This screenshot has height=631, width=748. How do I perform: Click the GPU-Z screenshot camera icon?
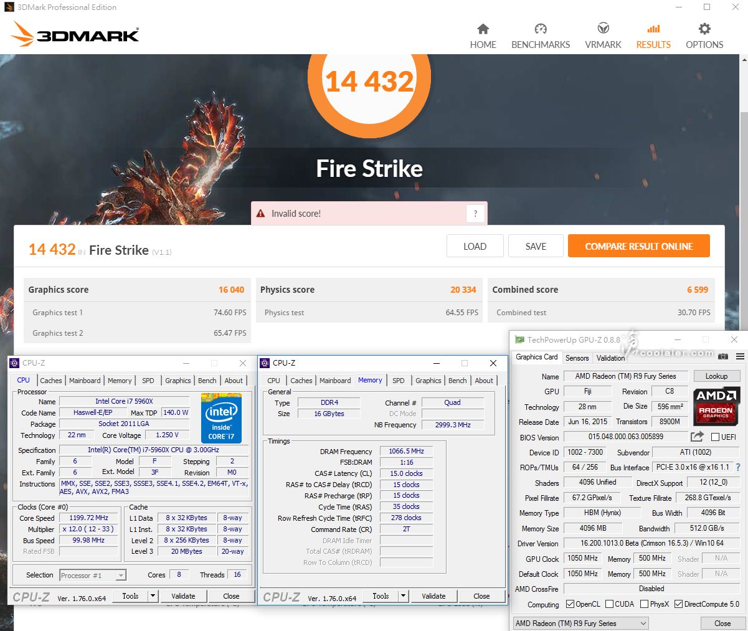[x=723, y=356]
